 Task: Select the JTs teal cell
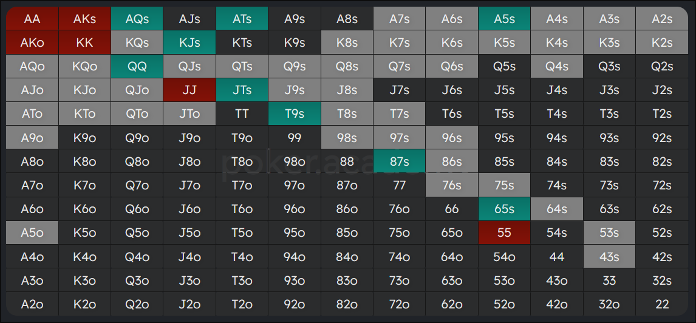click(242, 90)
